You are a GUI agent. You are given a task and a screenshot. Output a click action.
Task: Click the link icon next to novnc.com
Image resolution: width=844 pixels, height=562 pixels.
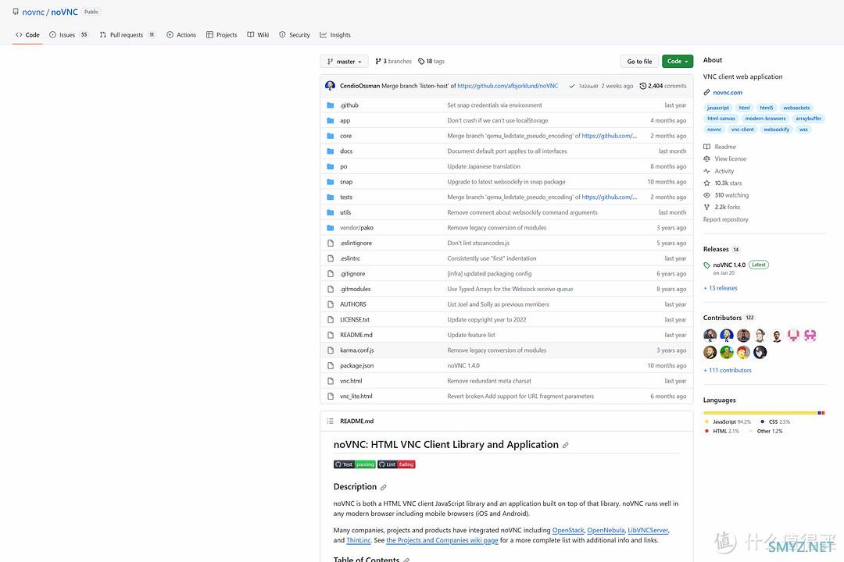point(706,93)
